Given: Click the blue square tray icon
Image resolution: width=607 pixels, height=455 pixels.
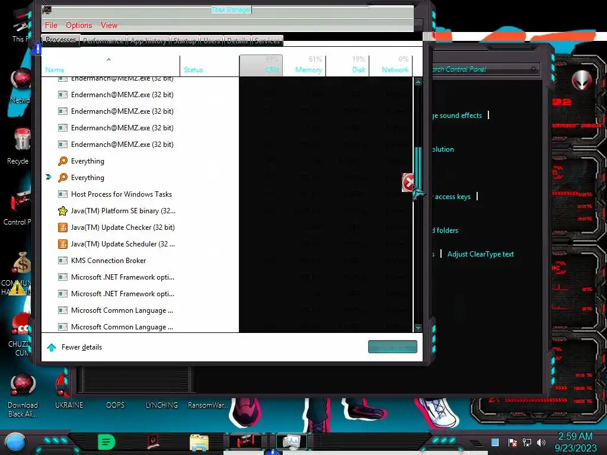Looking at the screenshot, I should click(495, 442).
